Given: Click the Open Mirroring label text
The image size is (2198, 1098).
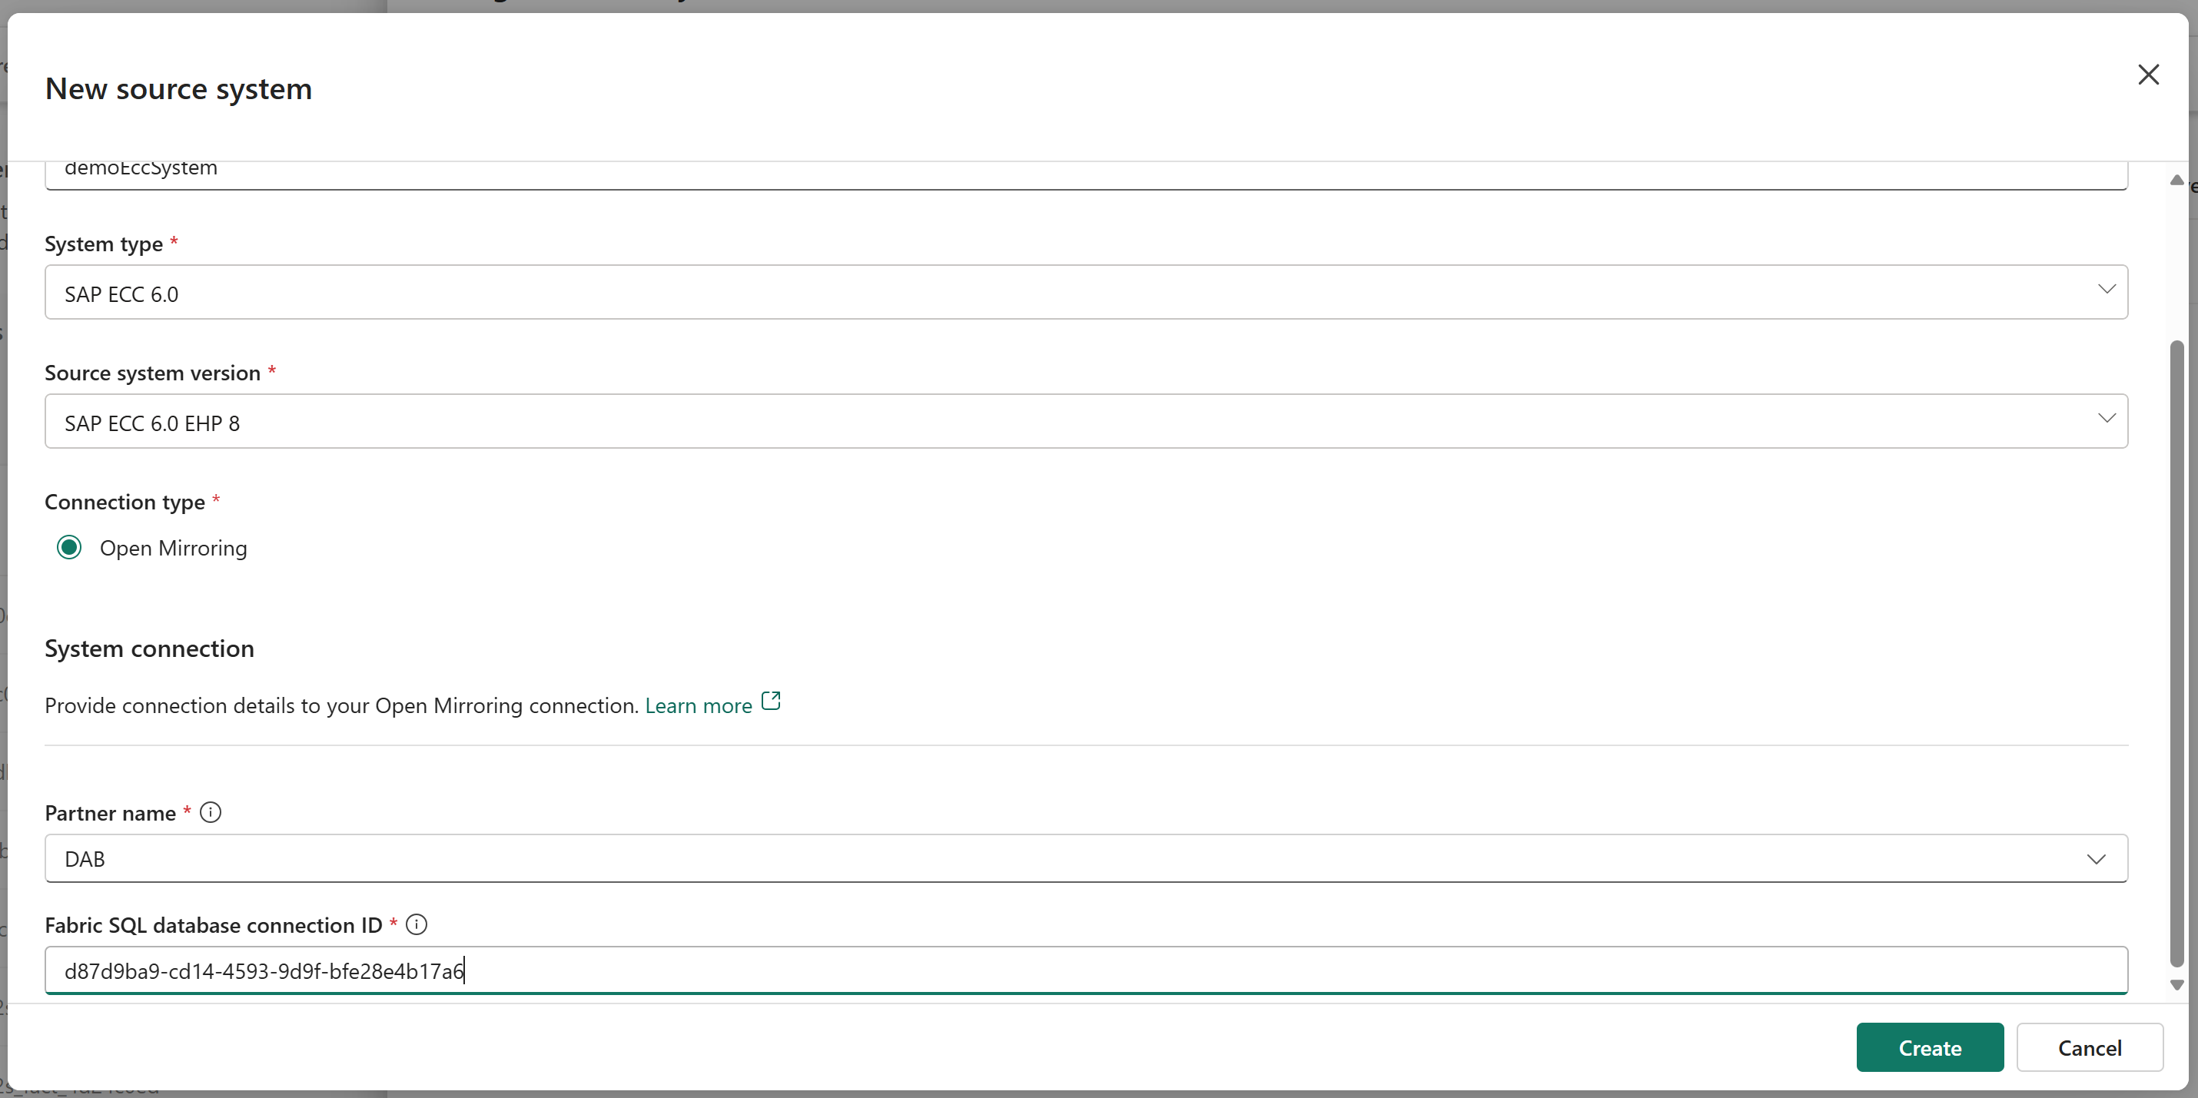Looking at the screenshot, I should [173, 548].
